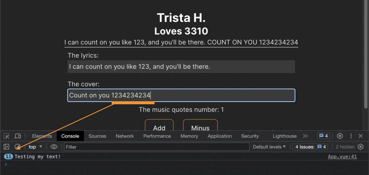Image resolution: width=369 pixels, height=175 pixels.
Task: Expand more DevTools tabs chevron
Action: click(x=305, y=136)
